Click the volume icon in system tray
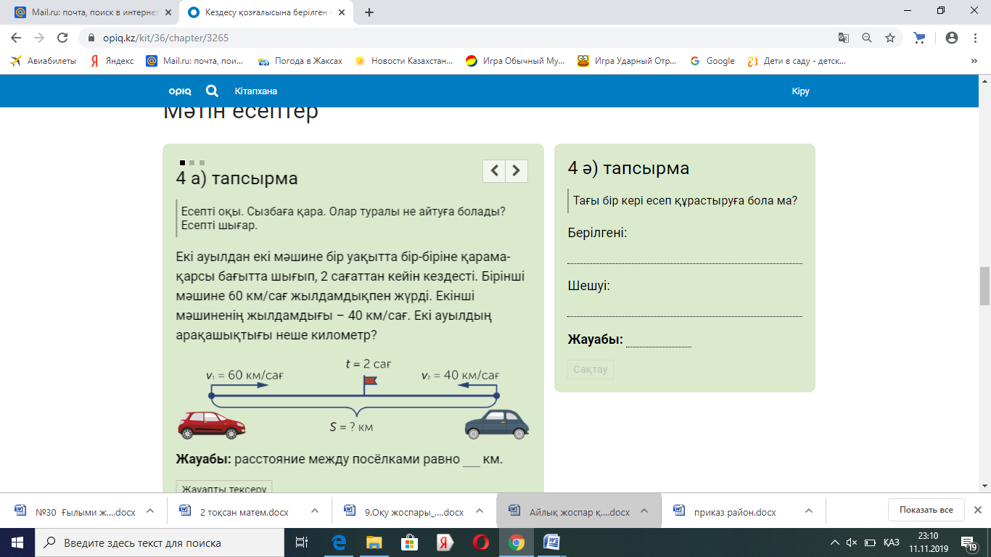 click(852, 542)
